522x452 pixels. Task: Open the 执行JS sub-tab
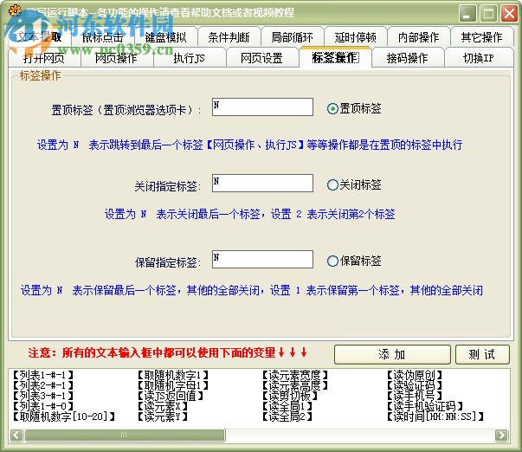[189, 58]
